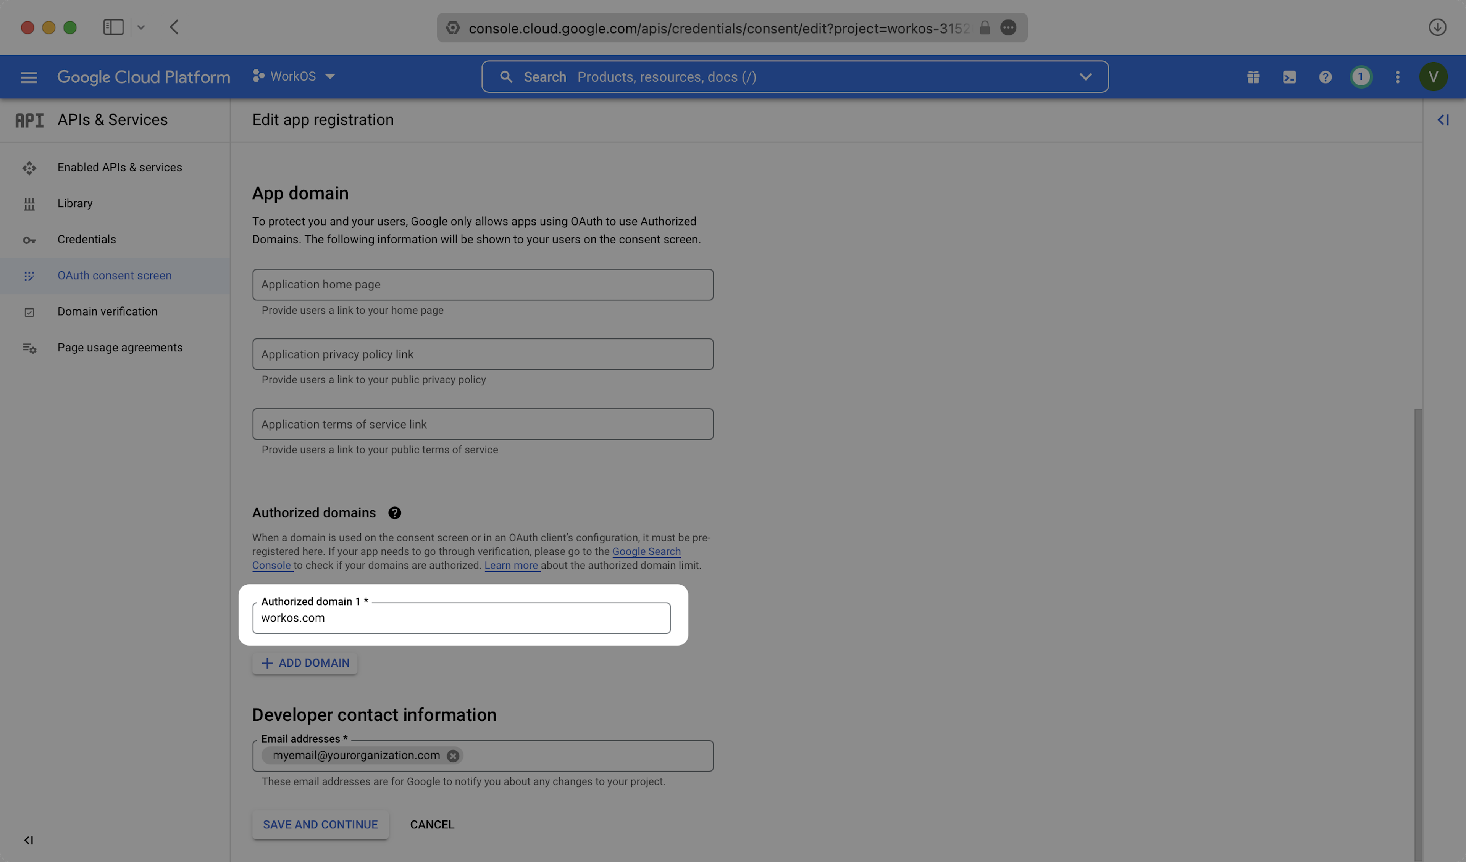Open the Cloud Shell terminal icon

pos(1289,77)
